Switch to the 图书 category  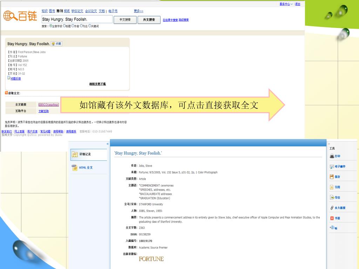[x=52, y=11]
